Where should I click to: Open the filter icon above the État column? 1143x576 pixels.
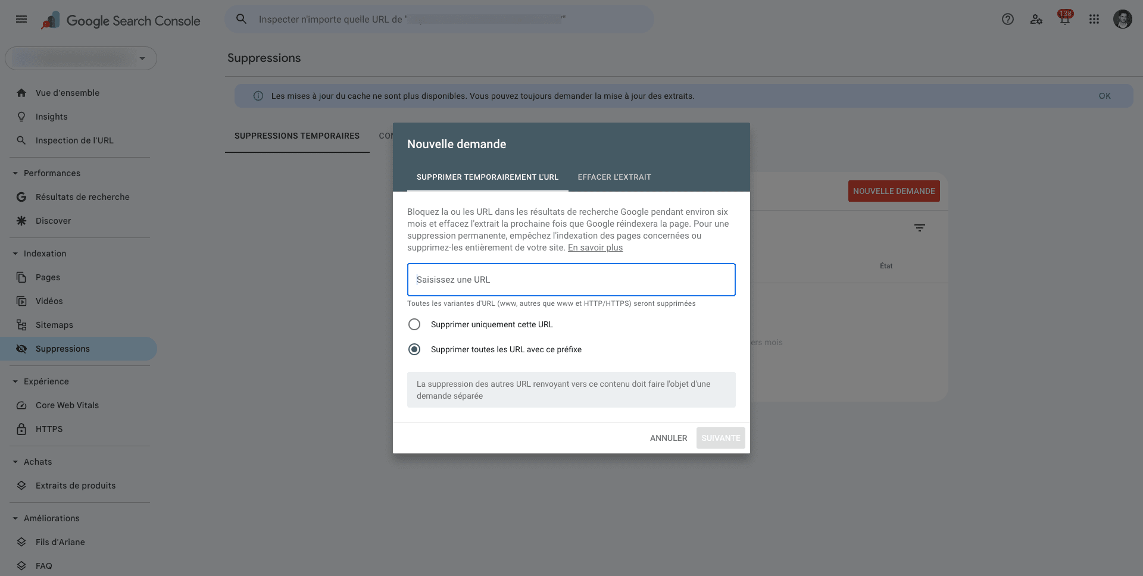pos(920,228)
